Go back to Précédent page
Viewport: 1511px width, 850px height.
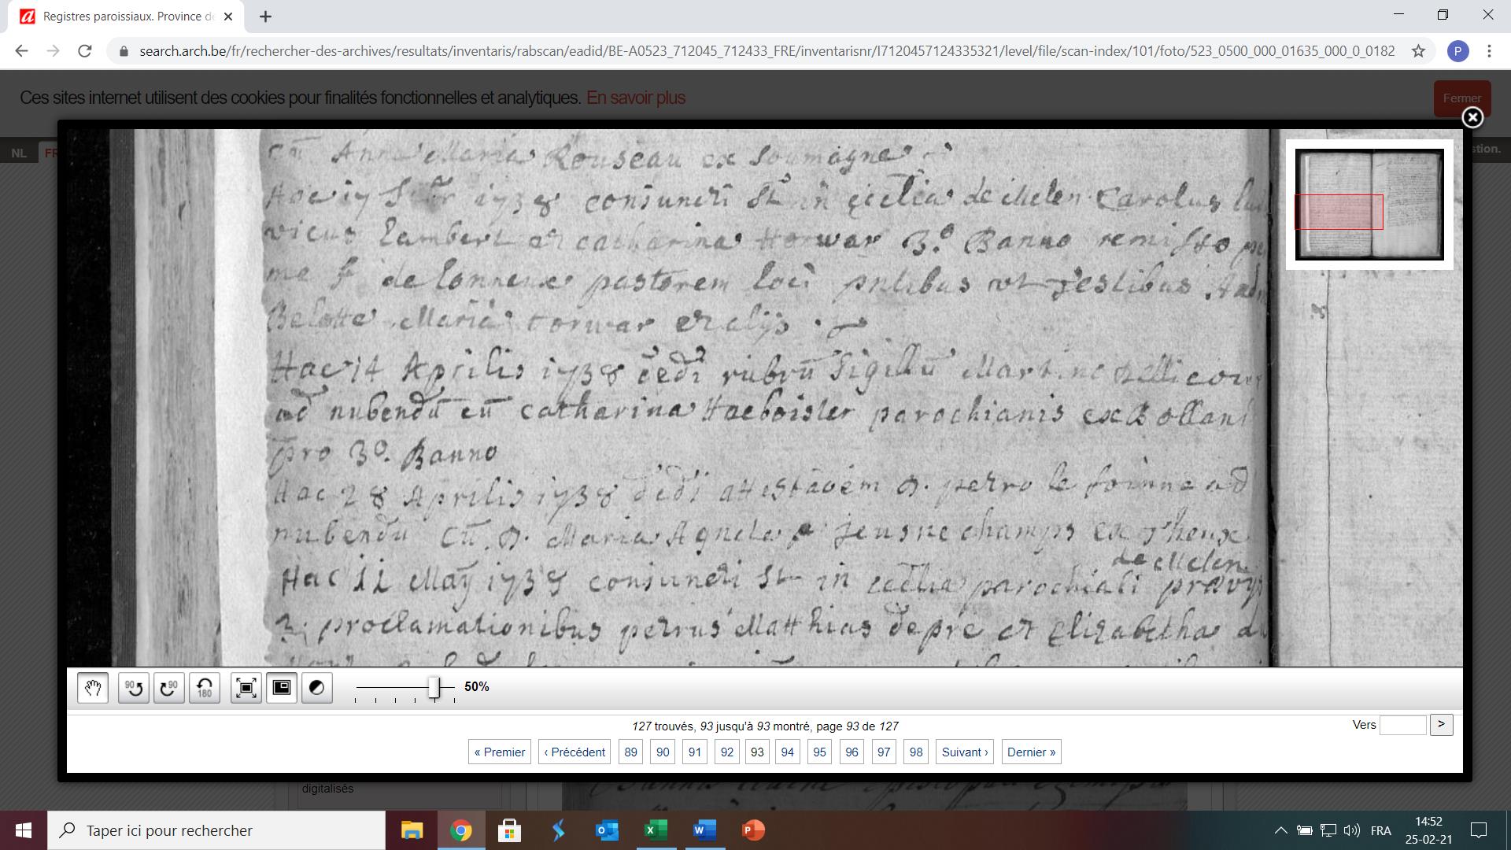(x=574, y=752)
